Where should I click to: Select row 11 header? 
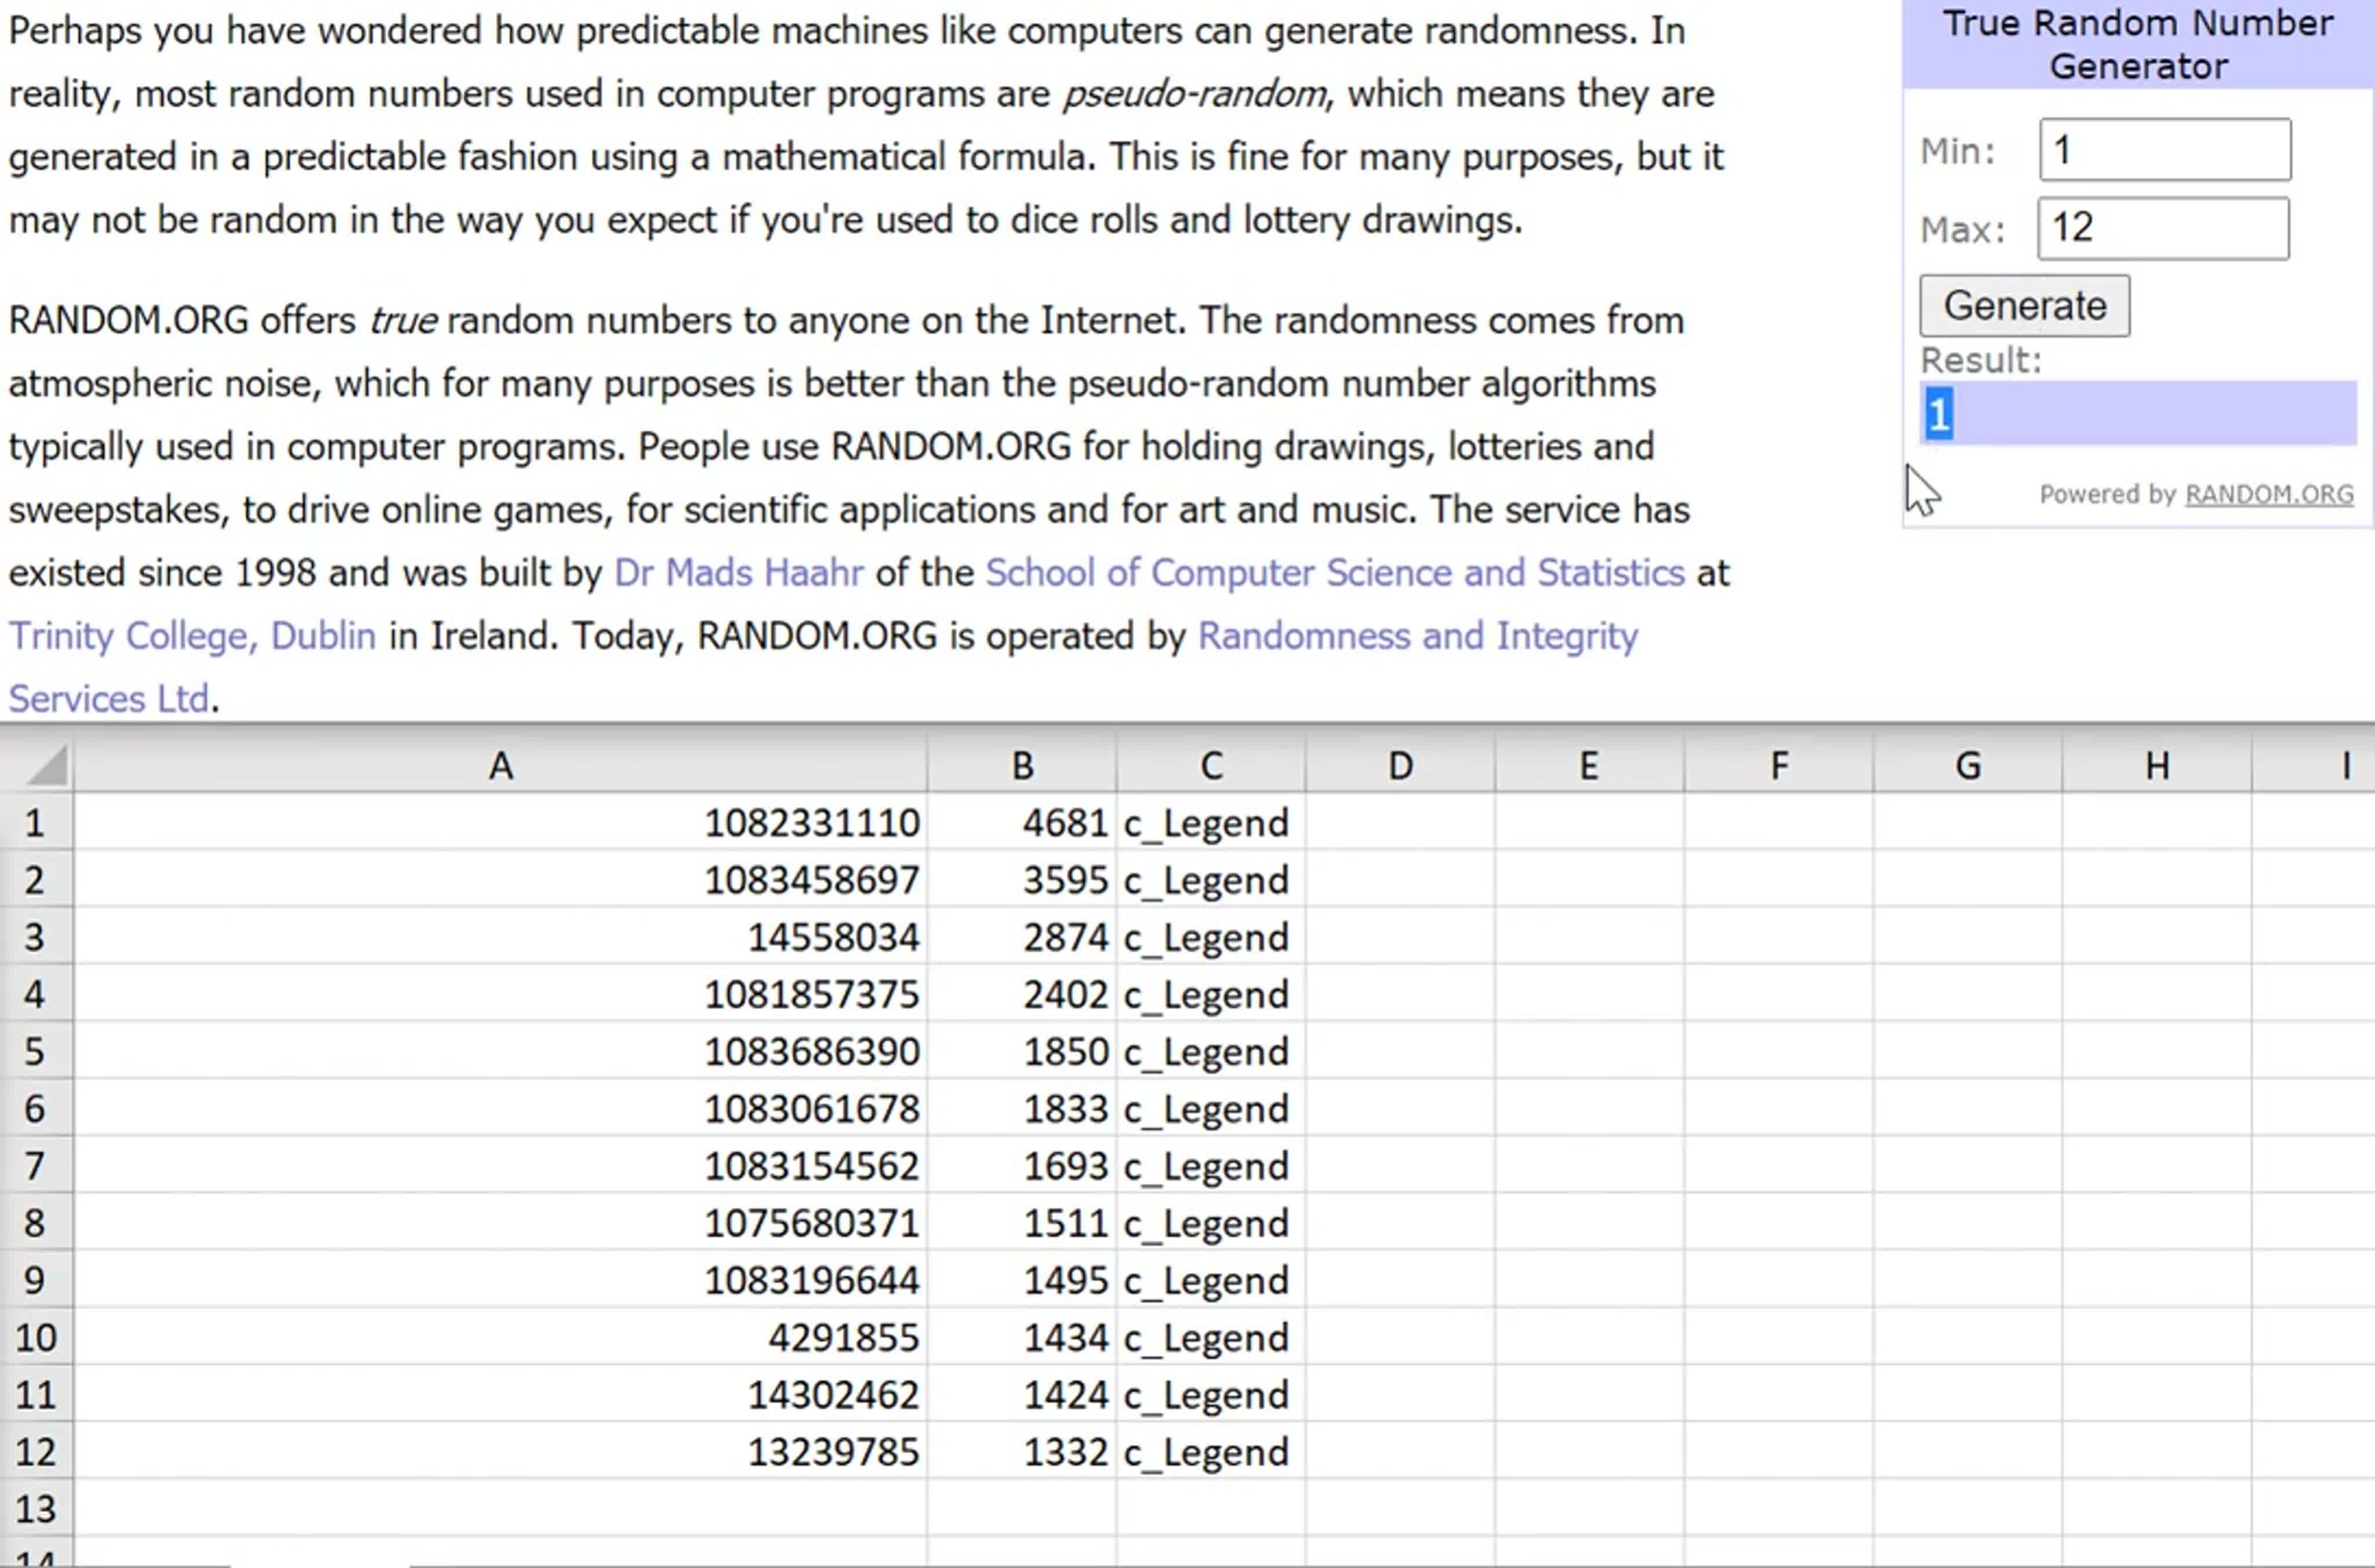[x=36, y=1393]
